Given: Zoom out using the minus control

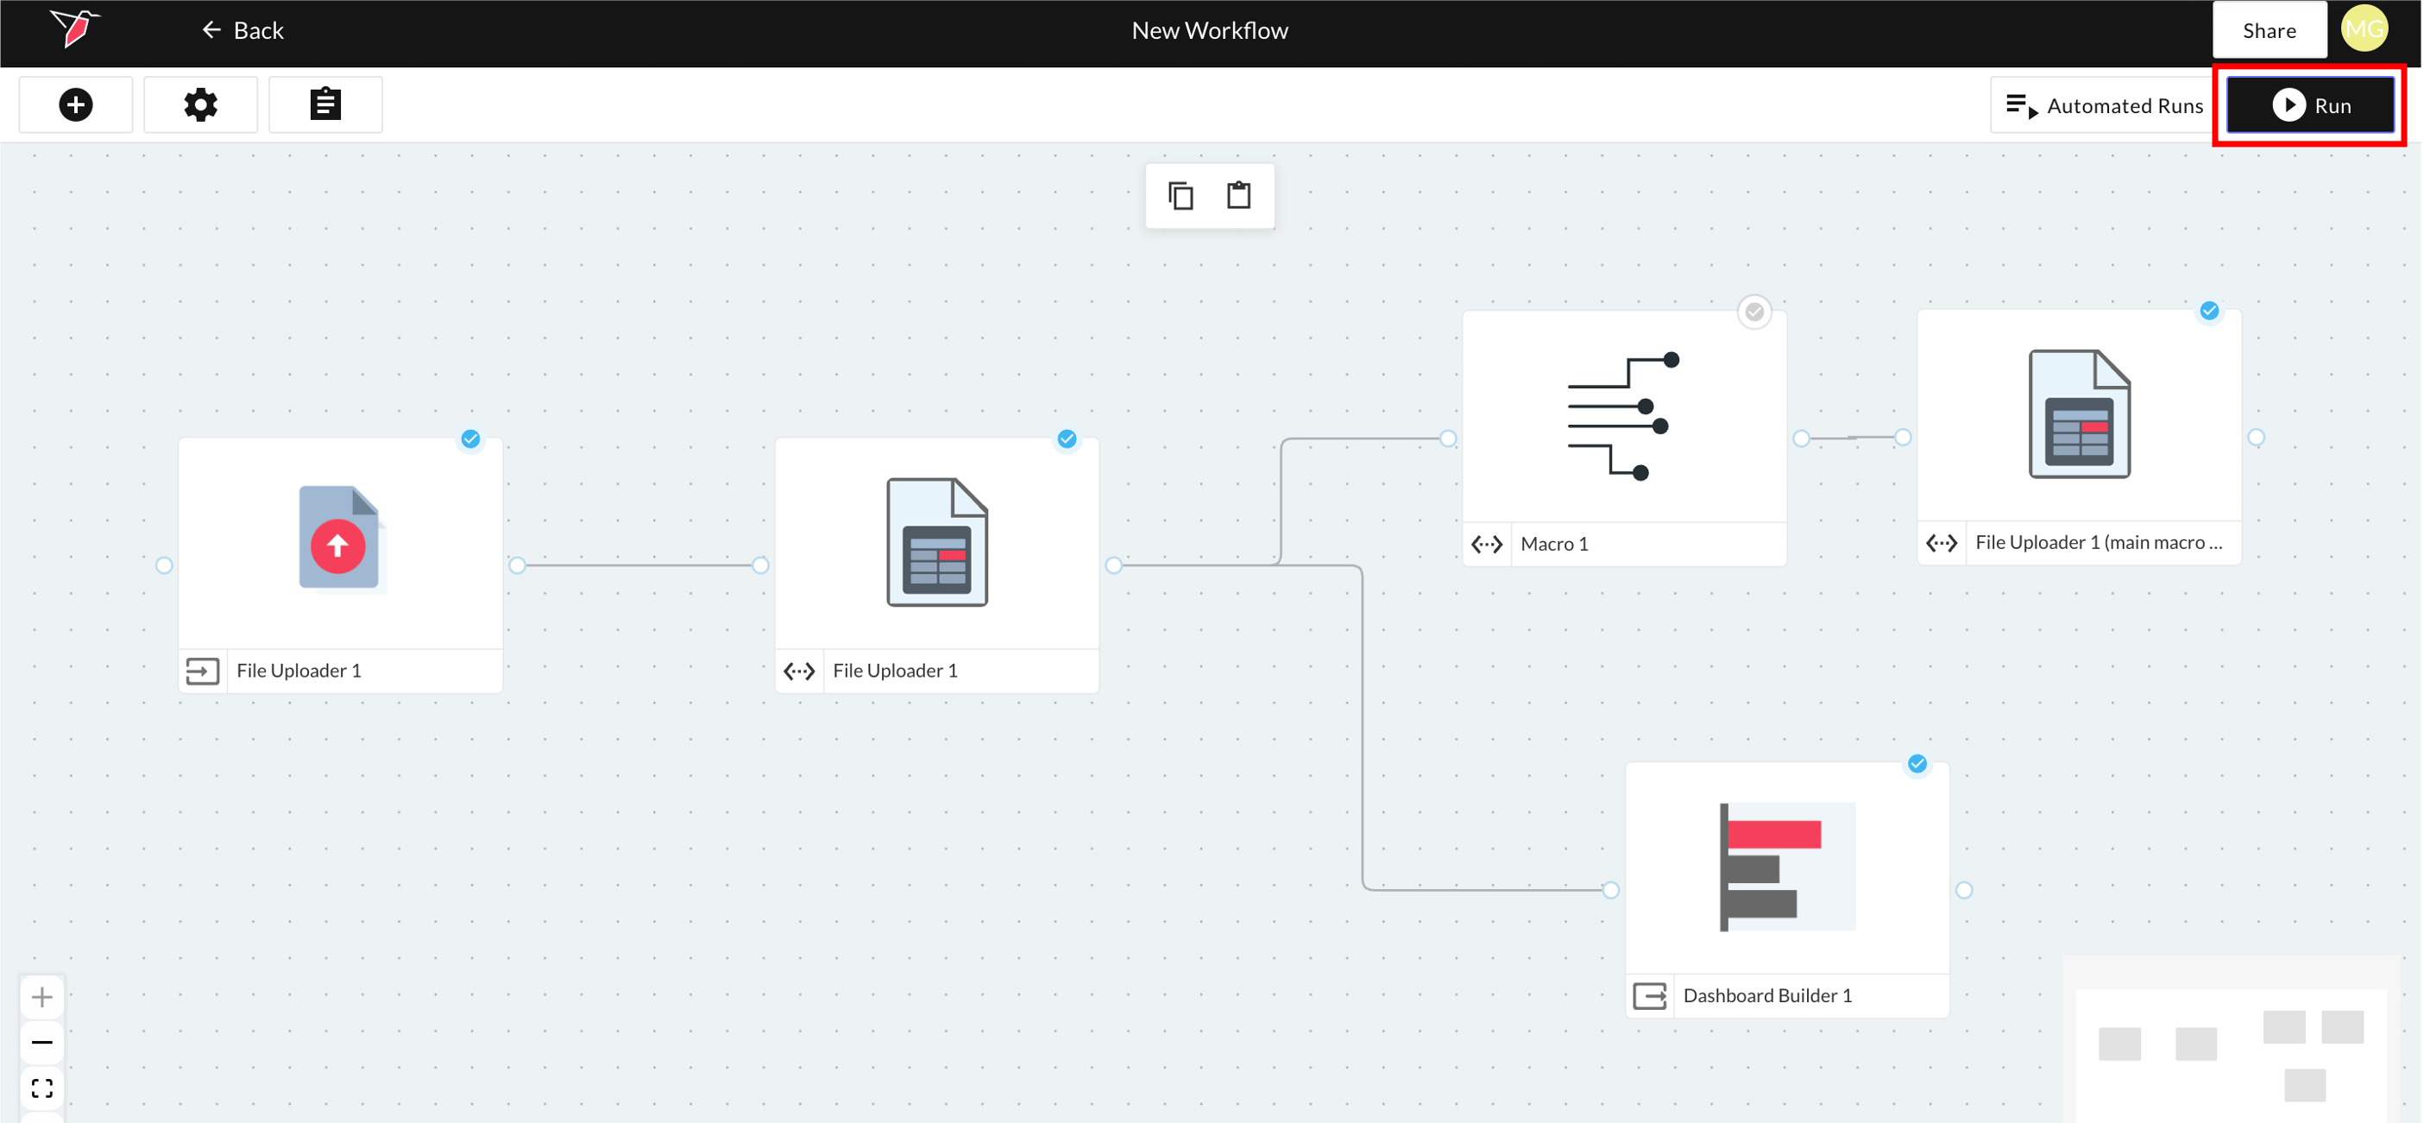Looking at the screenshot, I should pyautogui.click(x=42, y=1042).
